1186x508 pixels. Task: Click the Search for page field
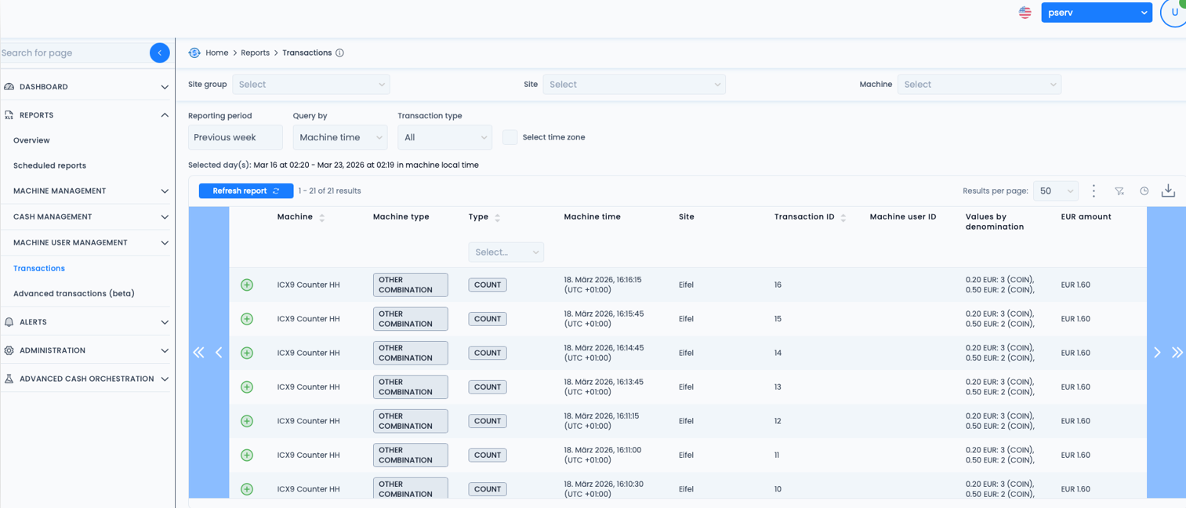coord(74,53)
